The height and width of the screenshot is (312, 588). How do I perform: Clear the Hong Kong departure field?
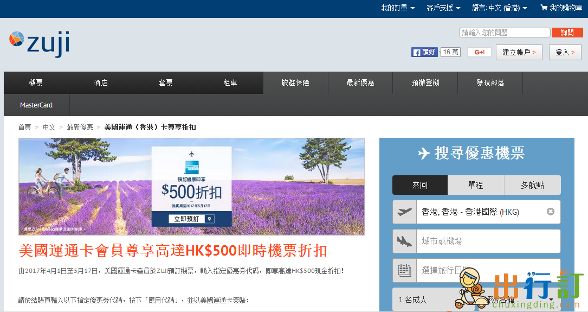[x=551, y=212]
